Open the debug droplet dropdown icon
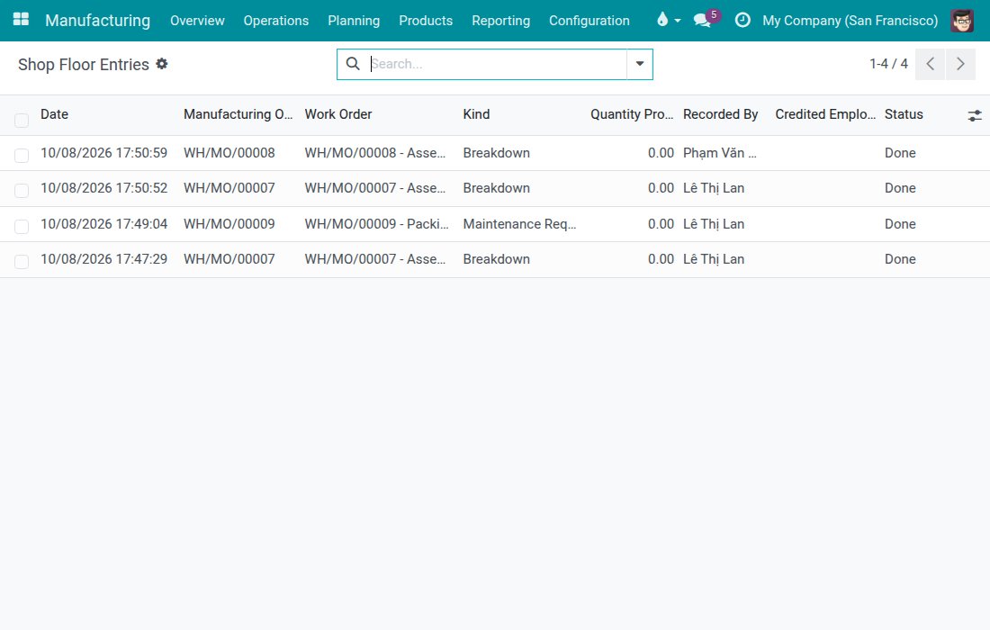The height and width of the screenshot is (630, 990). pyautogui.click(x=668, y=20)
